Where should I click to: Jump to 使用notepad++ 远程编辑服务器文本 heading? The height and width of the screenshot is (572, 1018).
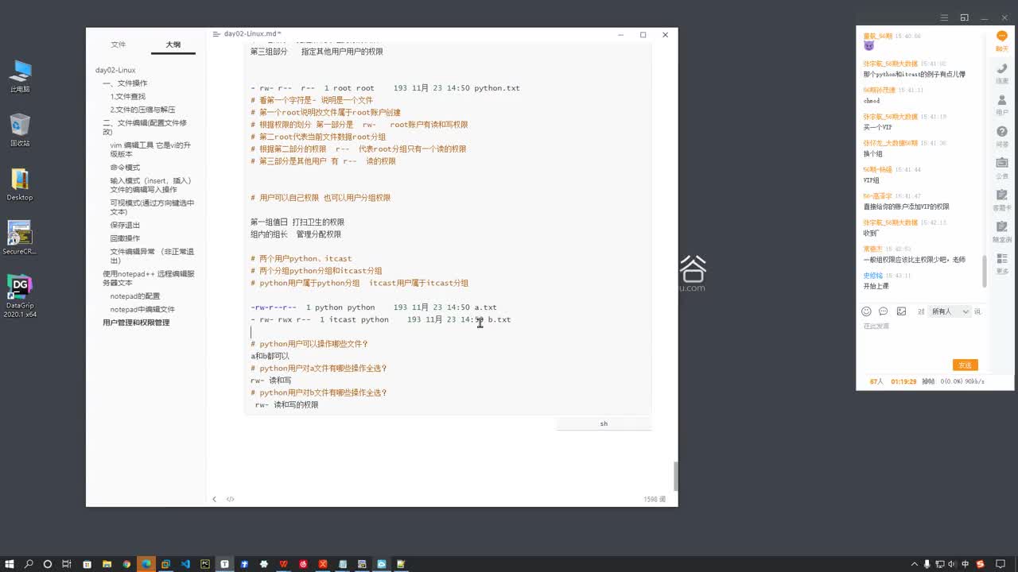tap(149, 278)
